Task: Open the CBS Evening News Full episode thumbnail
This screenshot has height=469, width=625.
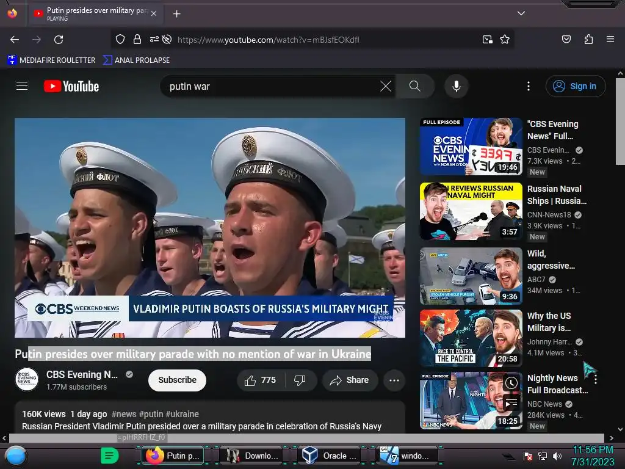Action: tap(471, 147)
